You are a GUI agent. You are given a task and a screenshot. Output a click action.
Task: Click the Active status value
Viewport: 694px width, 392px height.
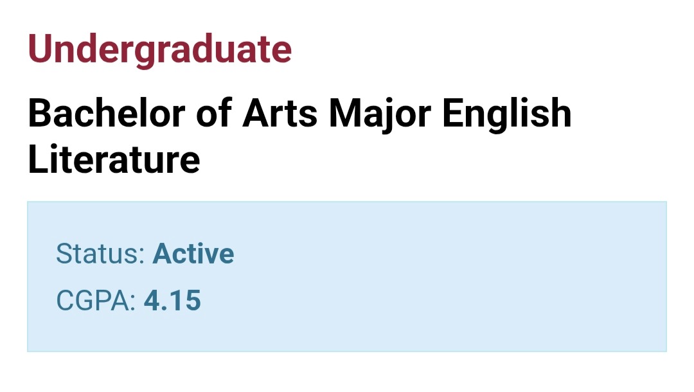pos(193,254)
